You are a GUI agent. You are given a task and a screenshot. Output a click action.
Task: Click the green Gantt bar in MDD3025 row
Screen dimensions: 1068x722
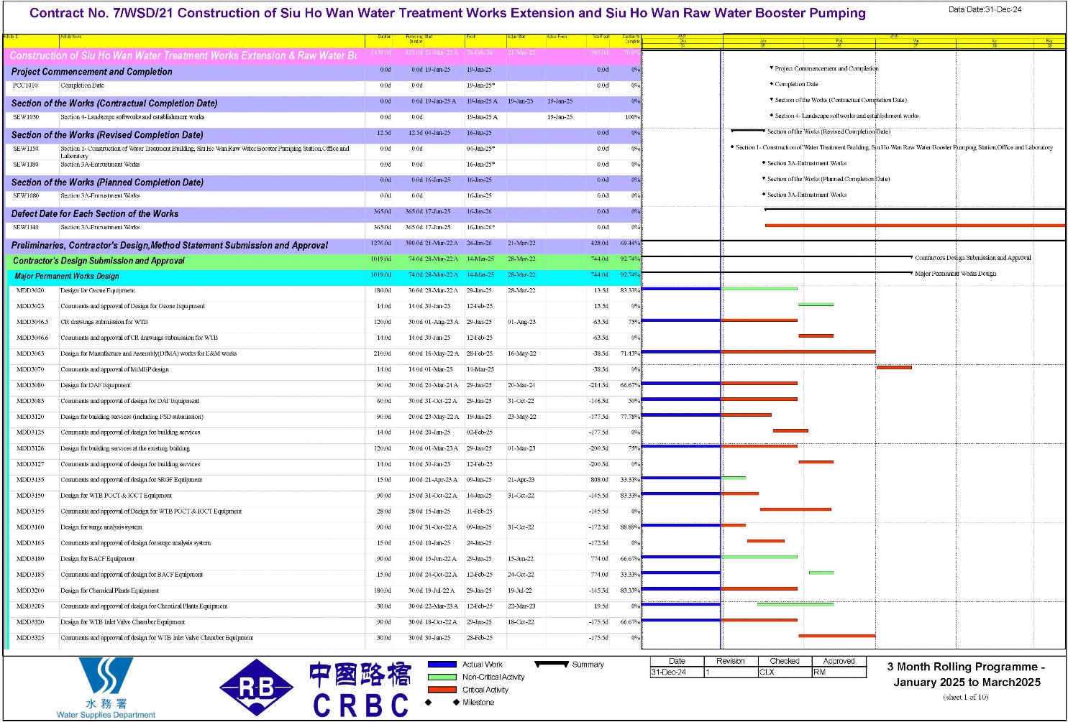(x=816, y=305)
